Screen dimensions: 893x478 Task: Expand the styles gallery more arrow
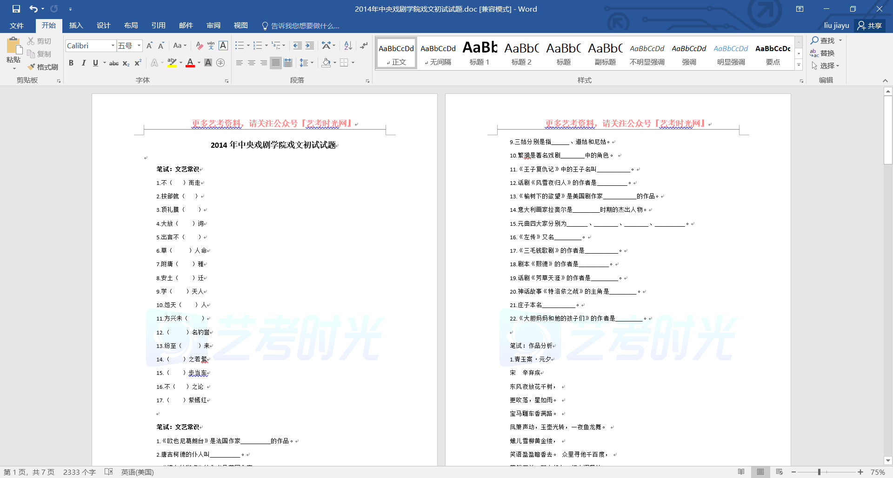(799, 65)
